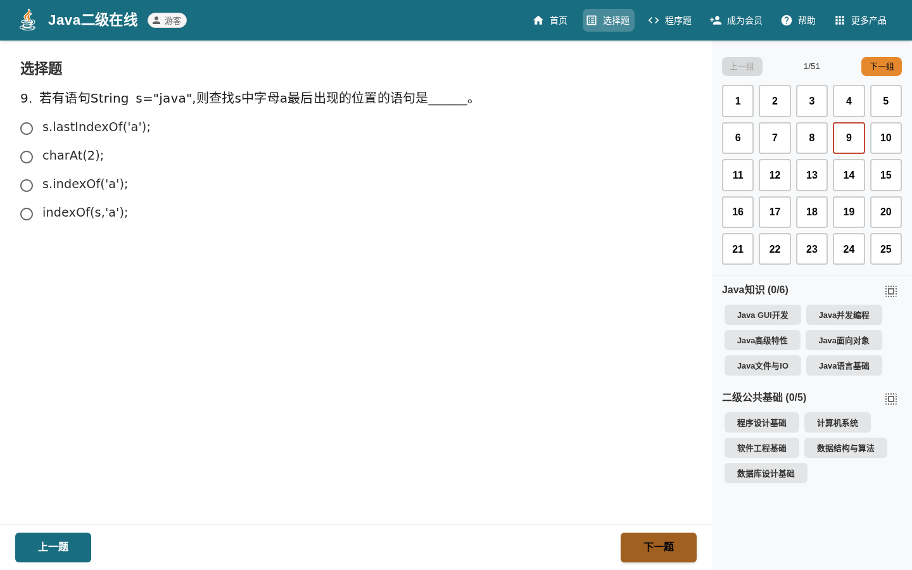Jump to question 13

(x=812, y=175)
